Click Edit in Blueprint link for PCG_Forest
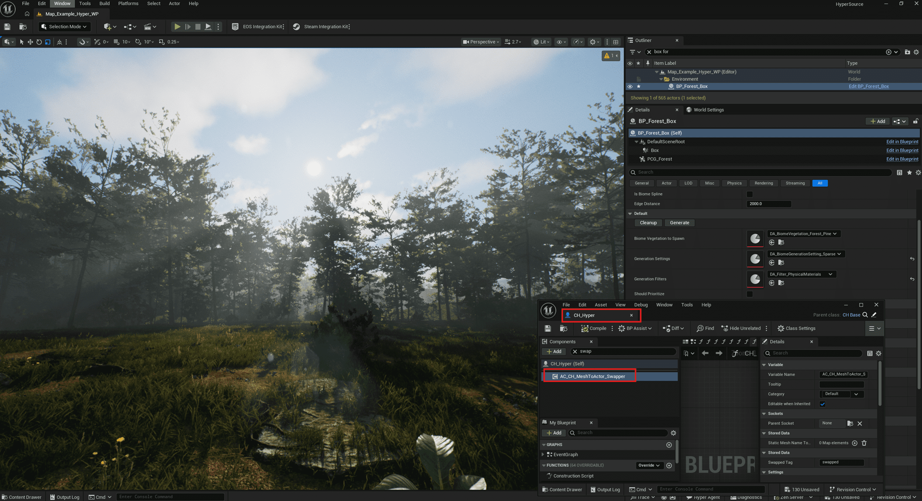This screenshot has height=501, width=922. coord(902,159)
